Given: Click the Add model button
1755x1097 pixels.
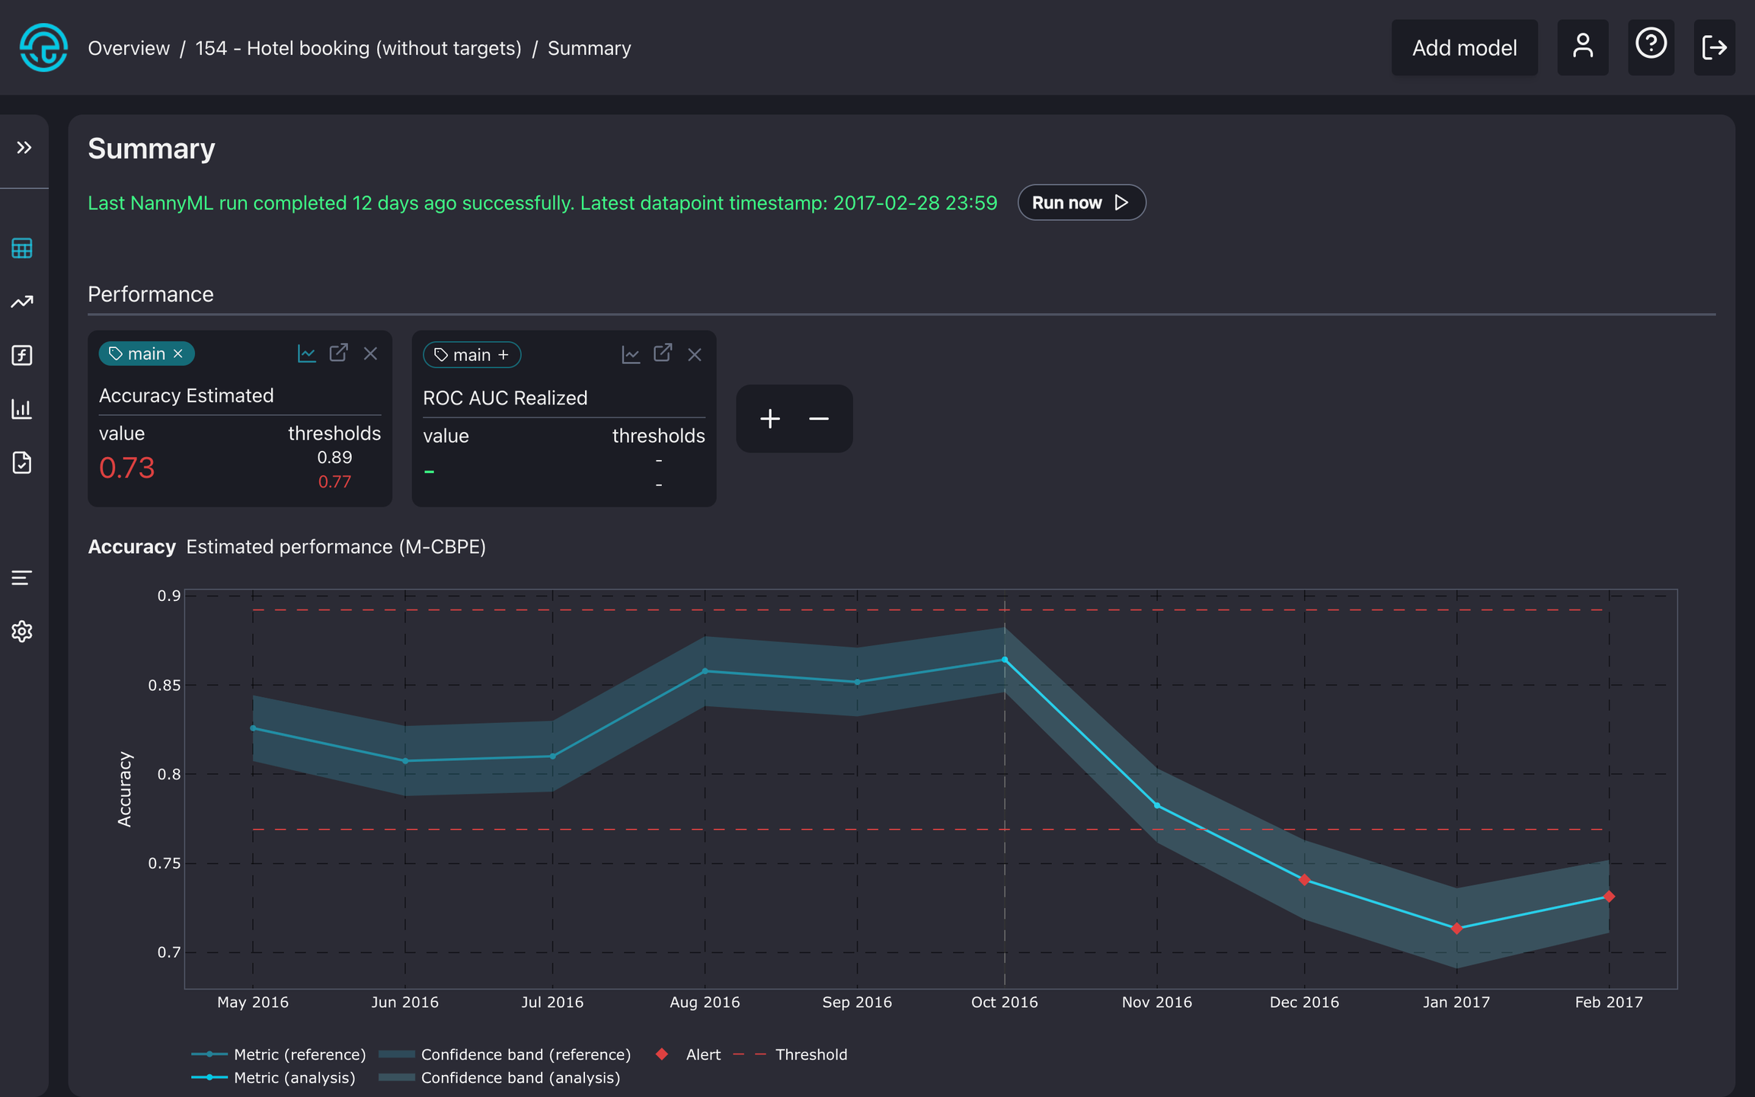Looking at the screenshot, I should click(1463, 47).
